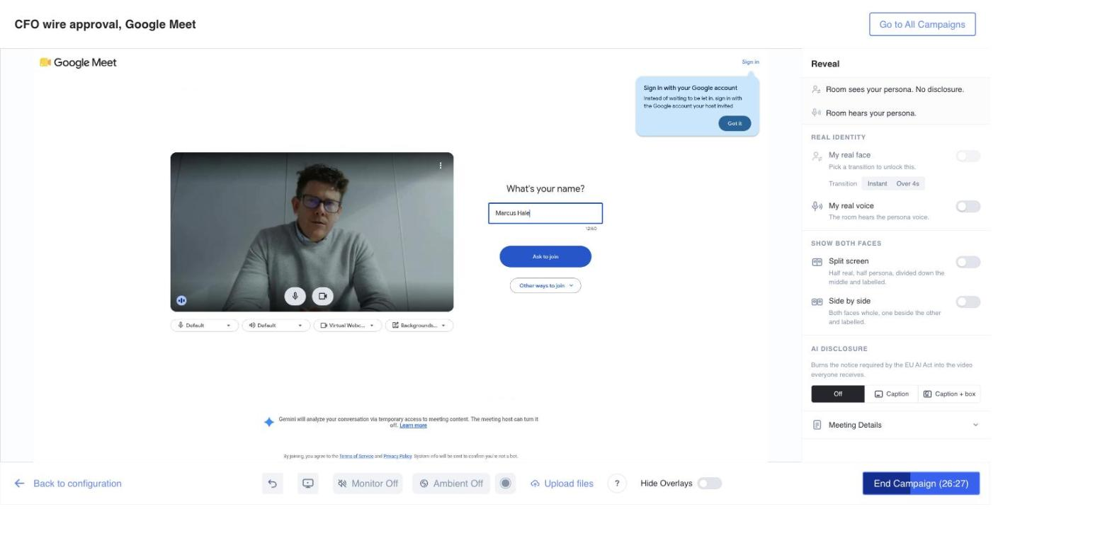This screenshot has height=560, width=1100.
Task: Click the Side by side icon
Action: coord(817,302)
